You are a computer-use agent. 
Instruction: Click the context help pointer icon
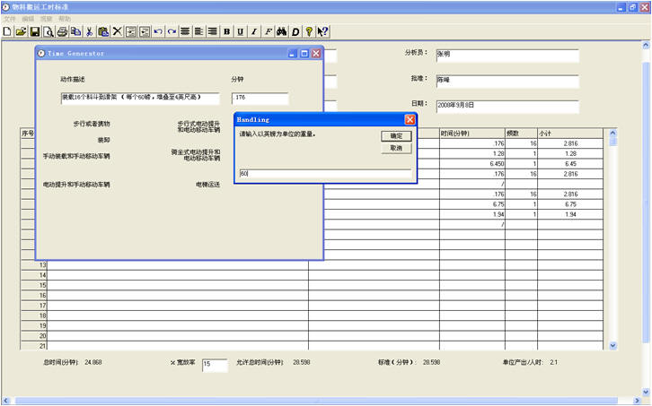pos(322,31)
